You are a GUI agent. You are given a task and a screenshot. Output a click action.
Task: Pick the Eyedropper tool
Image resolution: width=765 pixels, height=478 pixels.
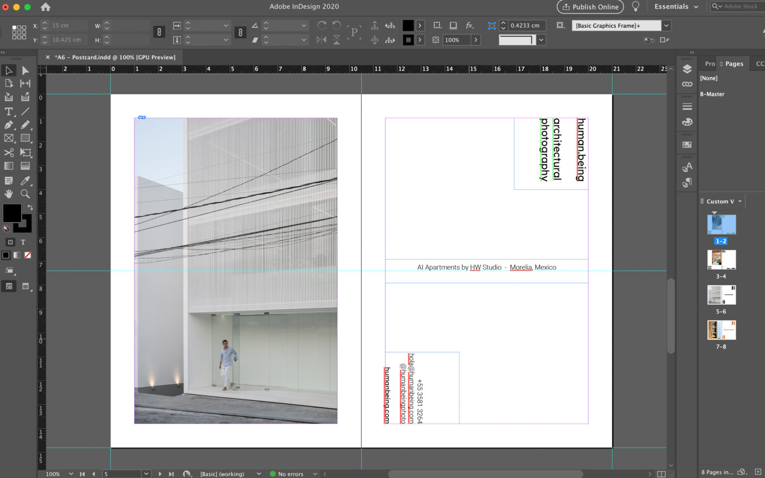tap(25, 181)
